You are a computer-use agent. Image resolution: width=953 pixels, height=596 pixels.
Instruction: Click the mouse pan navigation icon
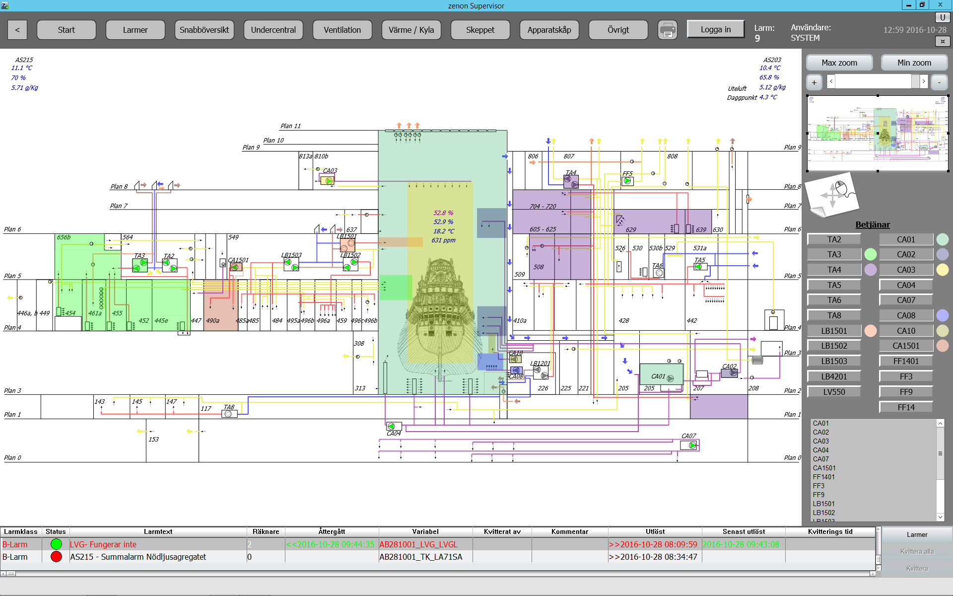click(x=832, y=194)
